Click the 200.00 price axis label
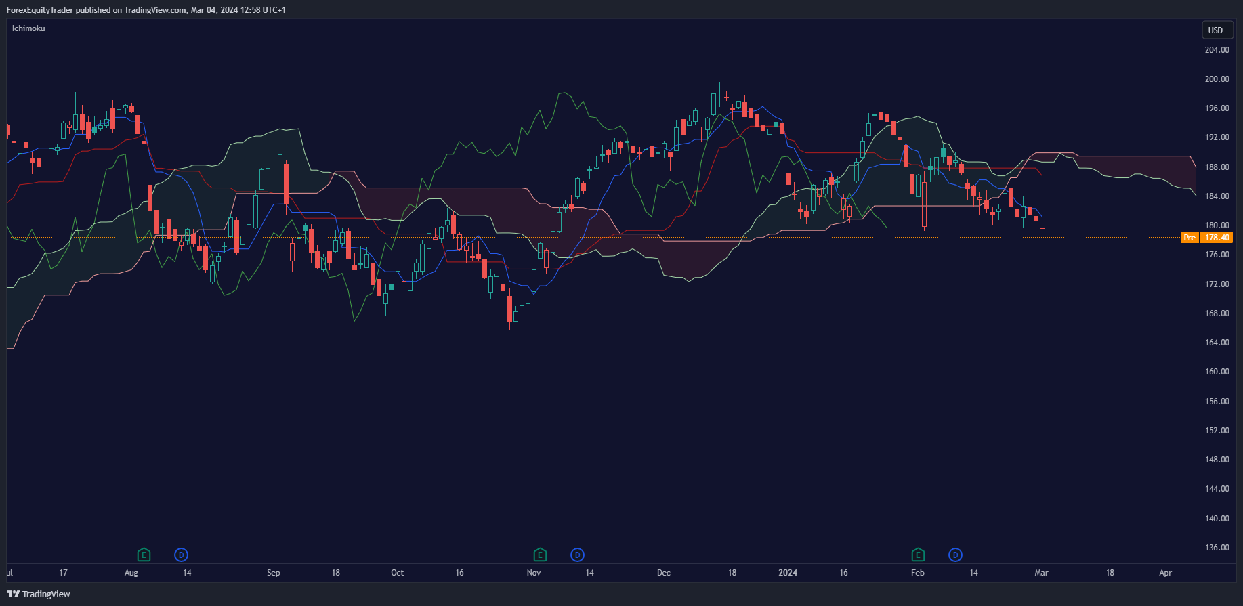This screenshot has width=1243, height=606. (1217, 79)
